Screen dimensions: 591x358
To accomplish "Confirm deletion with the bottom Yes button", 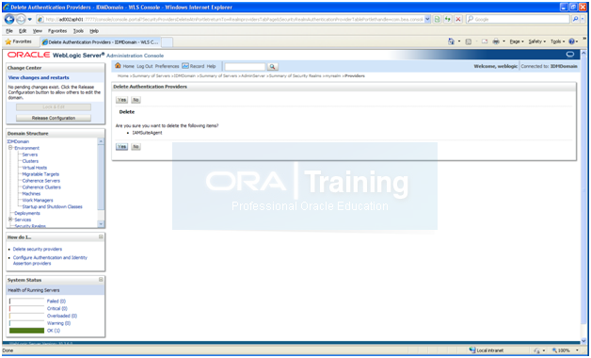I will (x=121, y=146).
